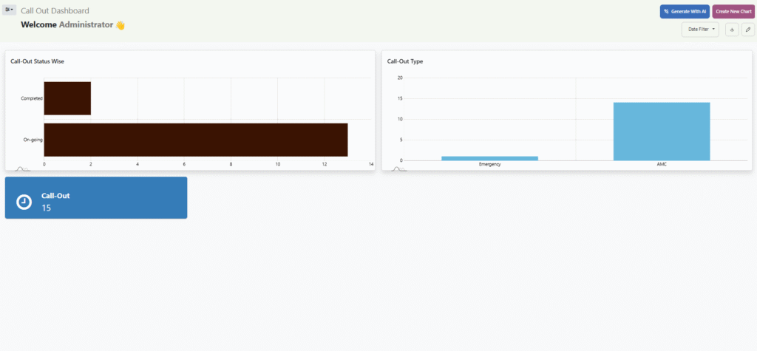Image resolution: width=757 pixels, height=351 pixels.
Task: Click the Emergency bar in type chart
Action: [x=489, y=158]
